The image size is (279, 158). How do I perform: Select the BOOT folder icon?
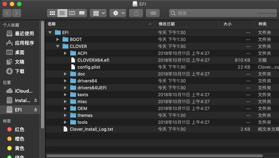click(x=65, y=40)
